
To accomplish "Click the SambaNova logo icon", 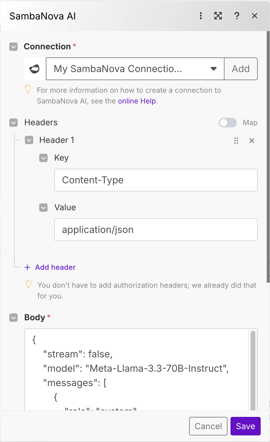I will [x=35, y=69].
